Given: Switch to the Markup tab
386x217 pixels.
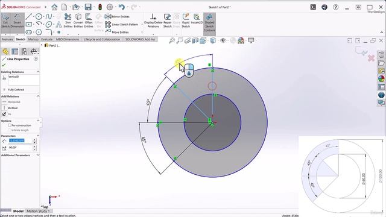Looking at the screenshot, I should (x=33, y=39).
